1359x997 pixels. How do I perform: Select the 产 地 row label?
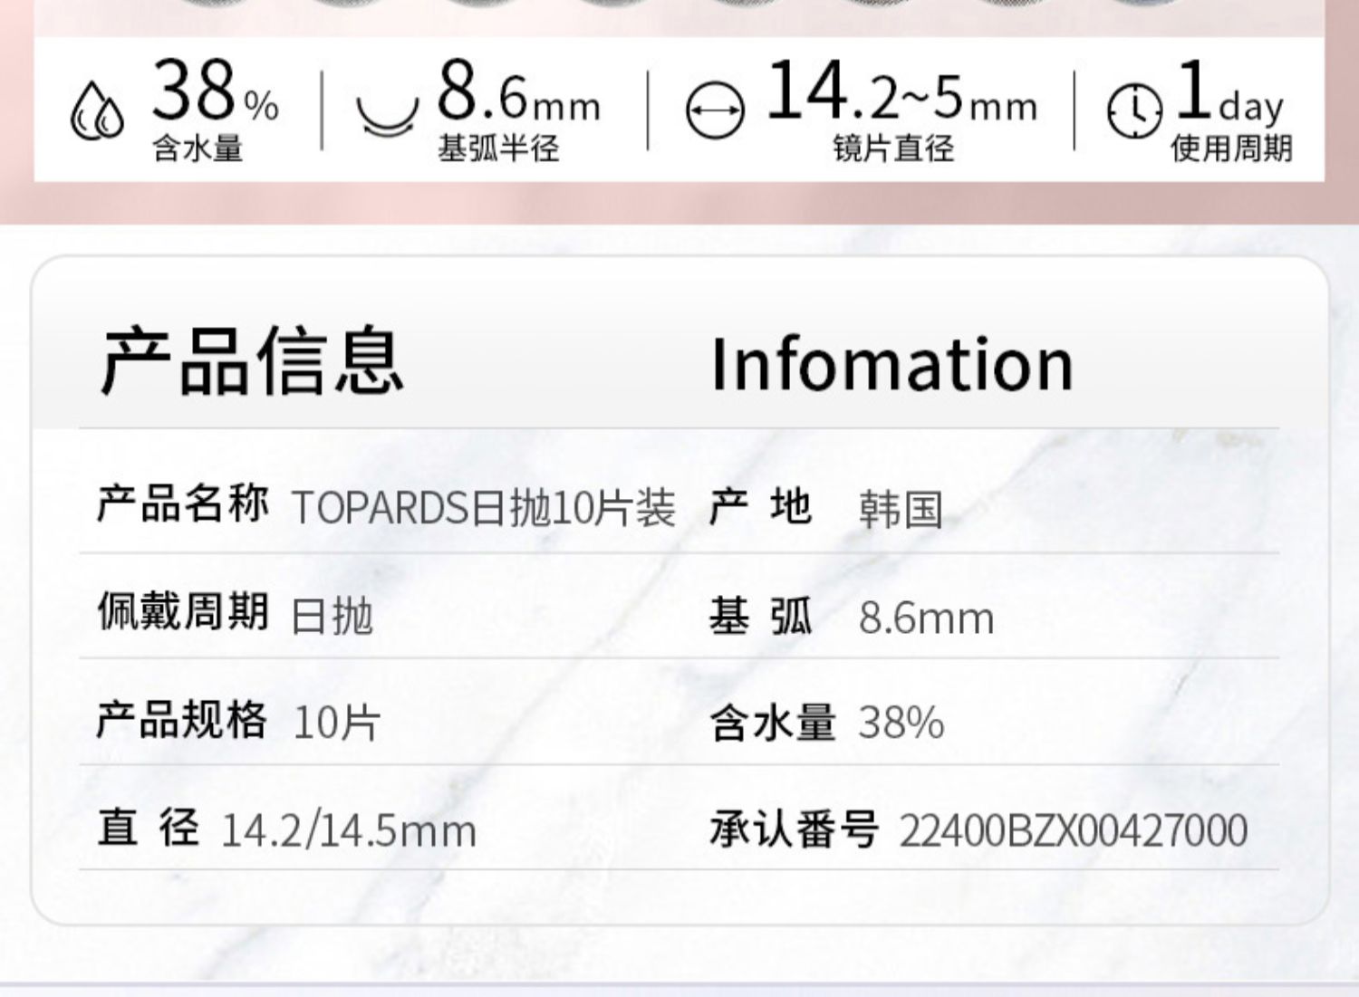pos(760,506)
